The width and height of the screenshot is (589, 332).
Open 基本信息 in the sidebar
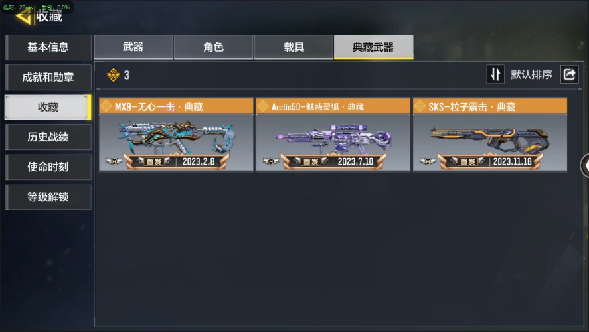[x=48, y=47]
